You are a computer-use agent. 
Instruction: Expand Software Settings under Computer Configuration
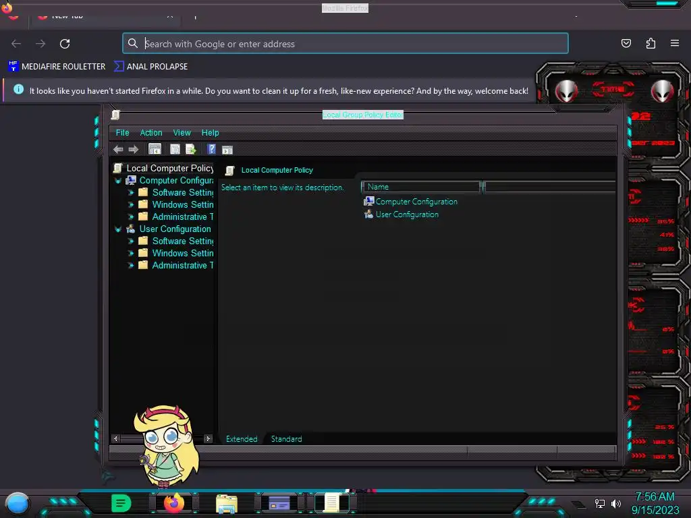coord(131,192)
